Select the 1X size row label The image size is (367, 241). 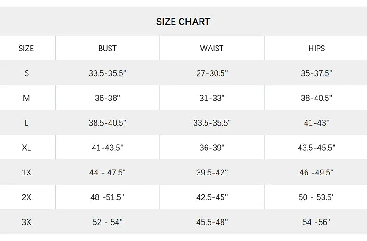pyautogui.click(x=27, y=172)
